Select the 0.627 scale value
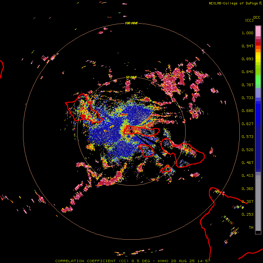Viewport: 263px width, 263px height. coord(248,124)
